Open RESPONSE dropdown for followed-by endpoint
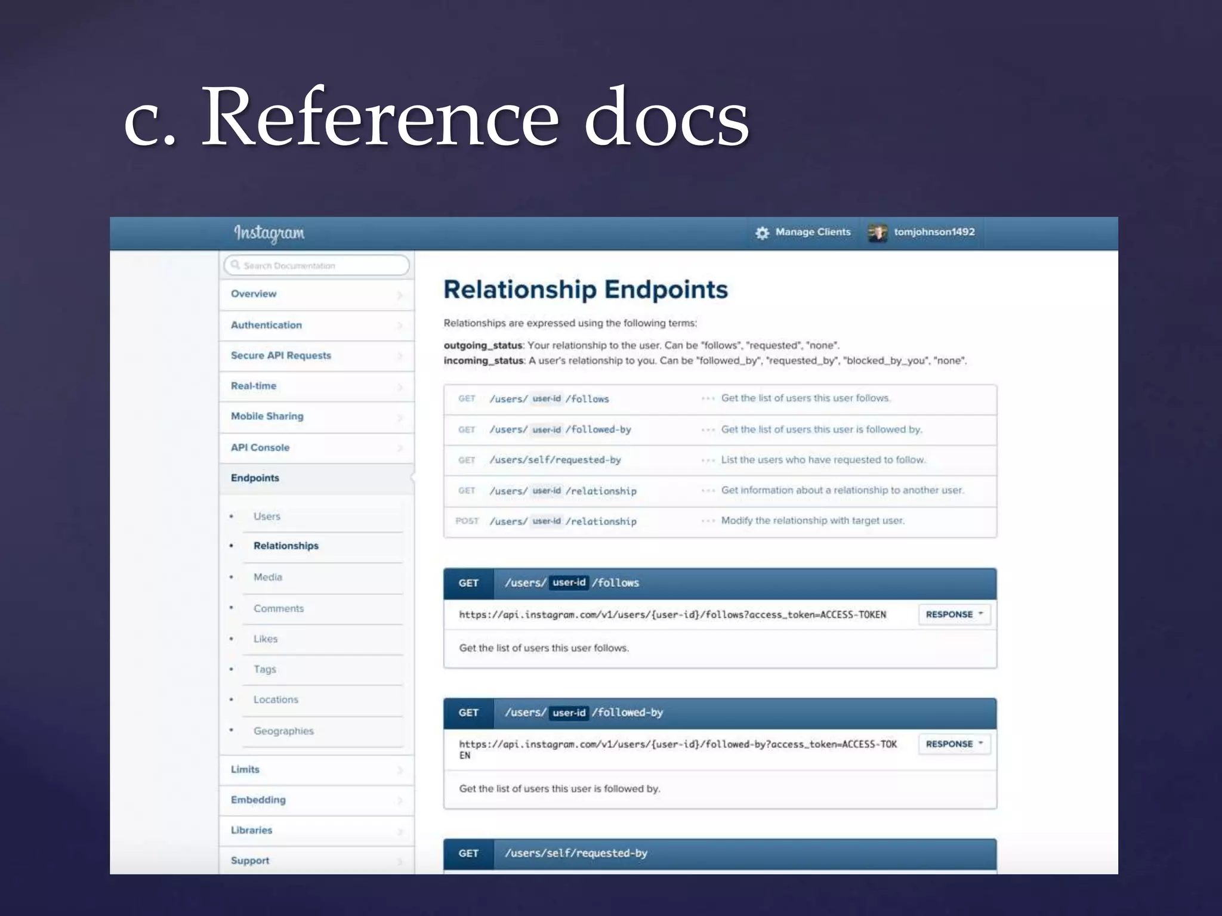Image resolution: width=1222 pixels, height=916 pixels. (x=953, y=744)
